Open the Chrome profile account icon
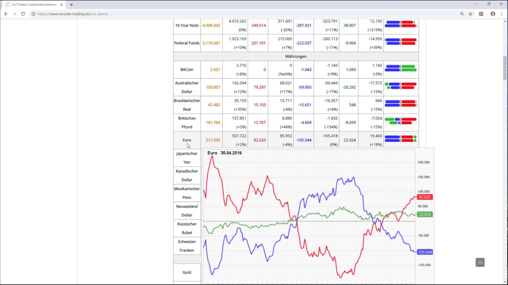This screenshot has height=285, width=508. pos(493,14)
